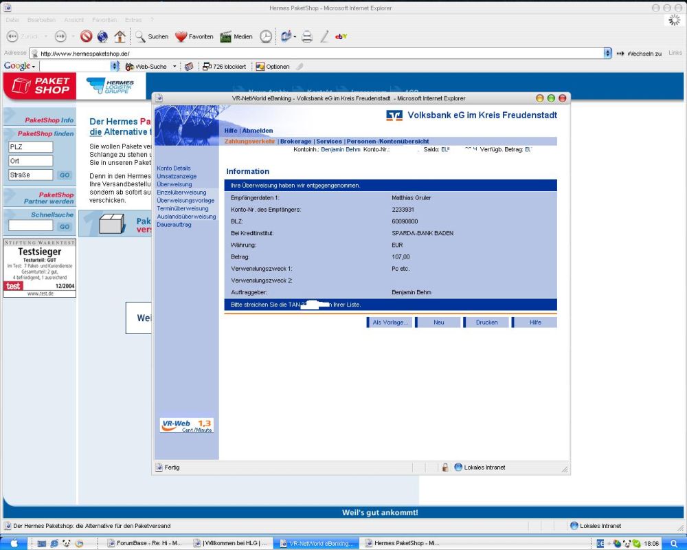Open Dauerauftrag in sidebar
687x550 pixels.
pos(174,225)
